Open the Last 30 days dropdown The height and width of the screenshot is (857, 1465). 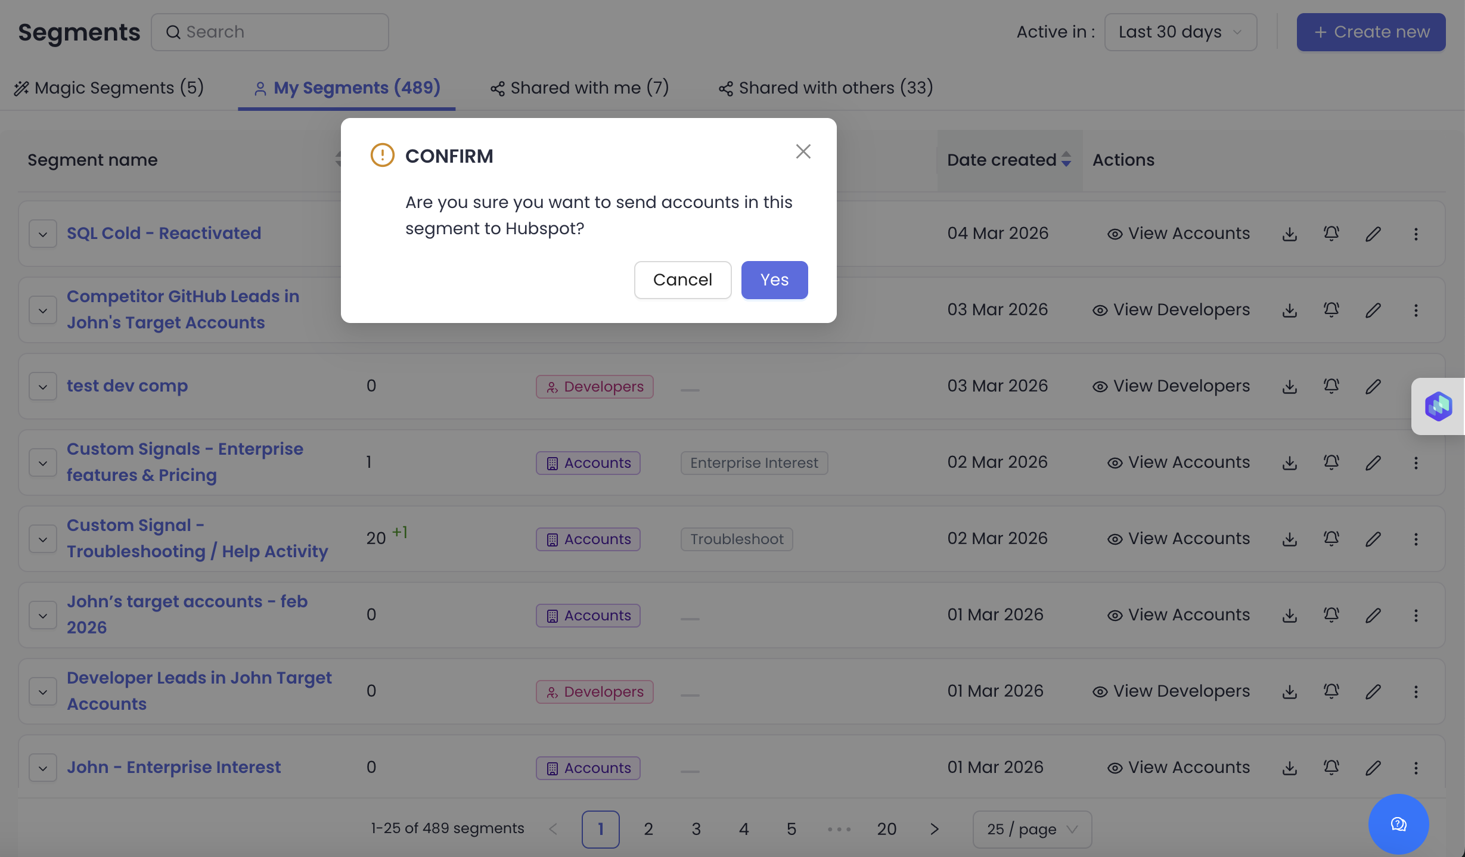click(x=1180, y=32)
